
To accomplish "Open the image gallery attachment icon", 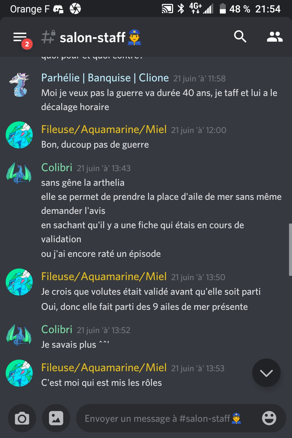I will 56,418.
